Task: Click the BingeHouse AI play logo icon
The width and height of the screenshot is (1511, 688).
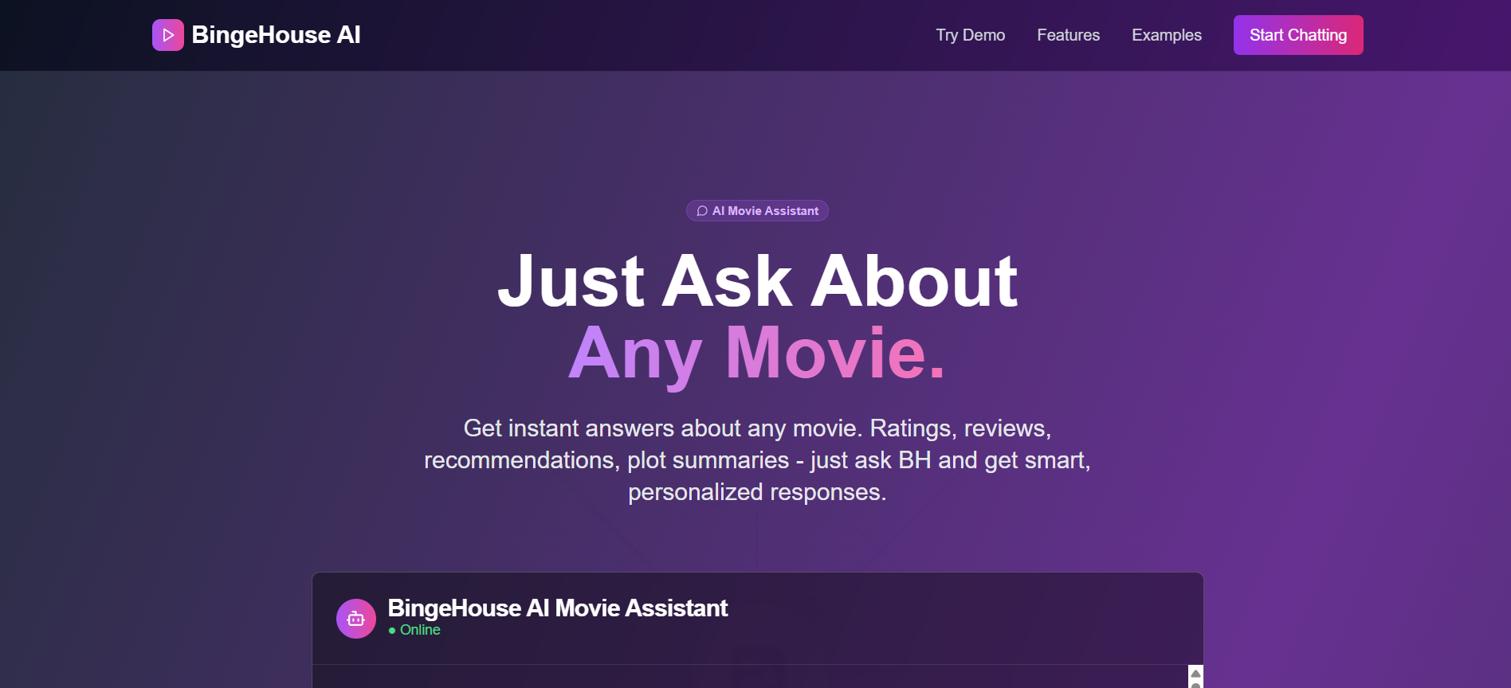Action: [x=168, y=35]
